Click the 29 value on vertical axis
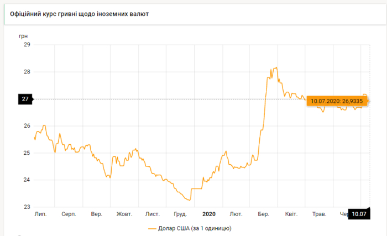Image resolution: width=387 pixels, height=236 pixels. 25,45
